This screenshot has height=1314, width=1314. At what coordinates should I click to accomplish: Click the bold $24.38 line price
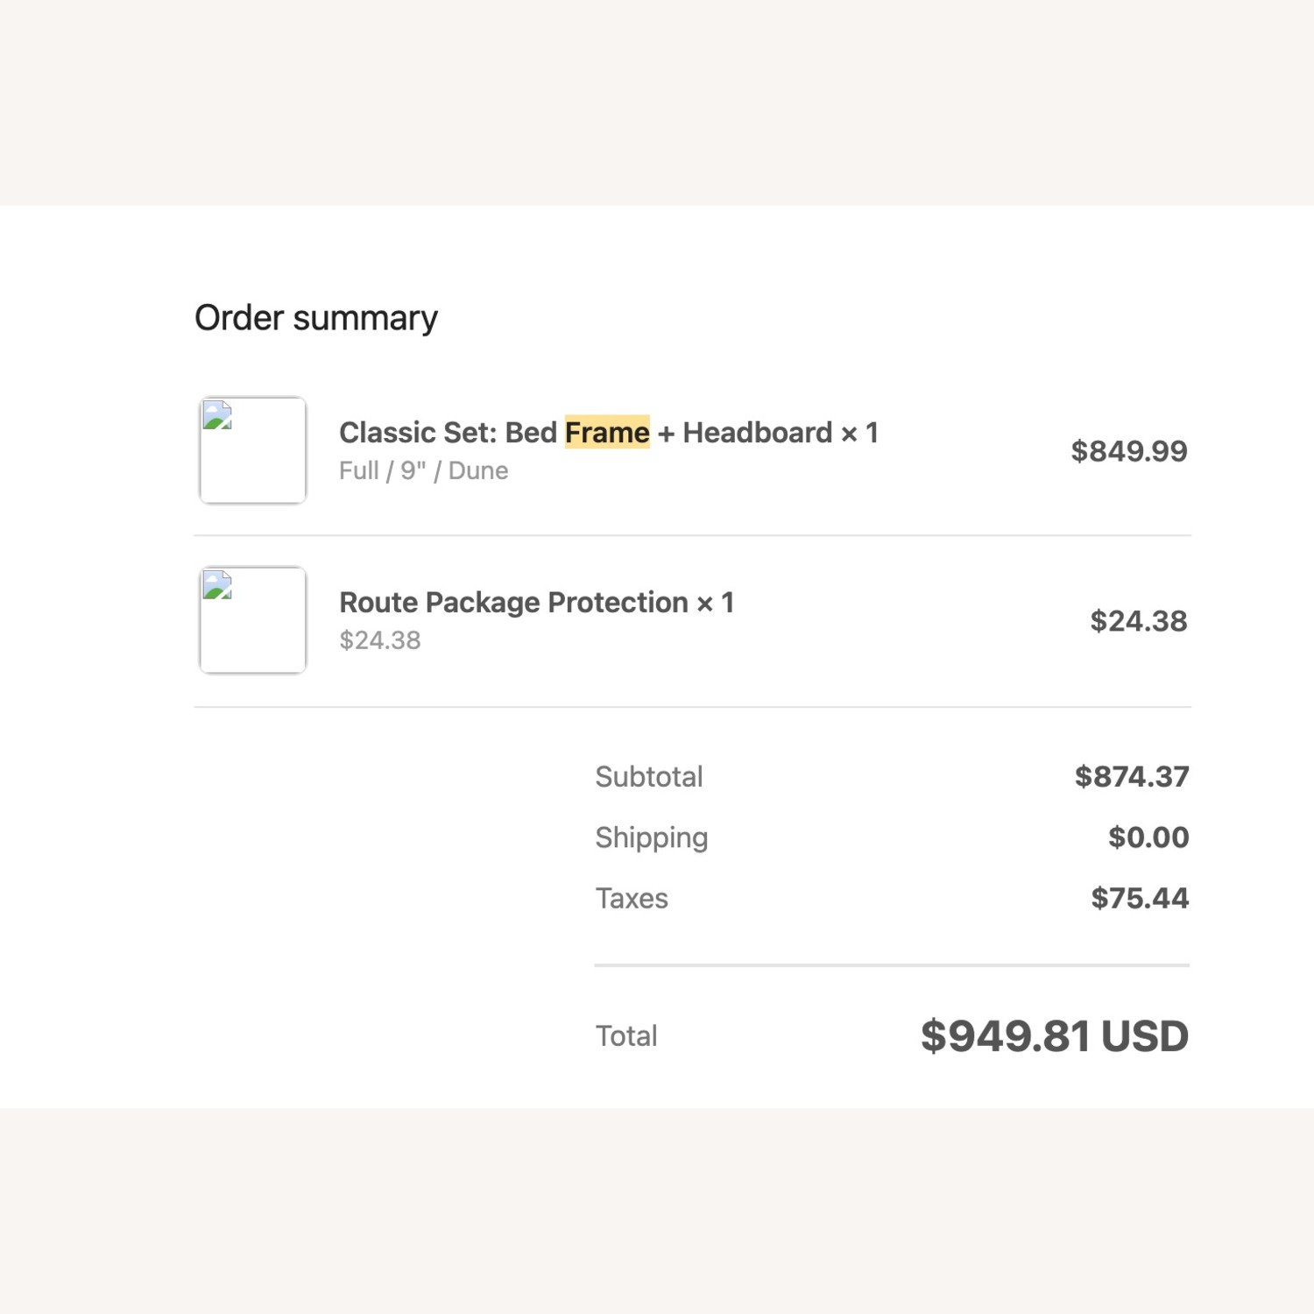1138,621
